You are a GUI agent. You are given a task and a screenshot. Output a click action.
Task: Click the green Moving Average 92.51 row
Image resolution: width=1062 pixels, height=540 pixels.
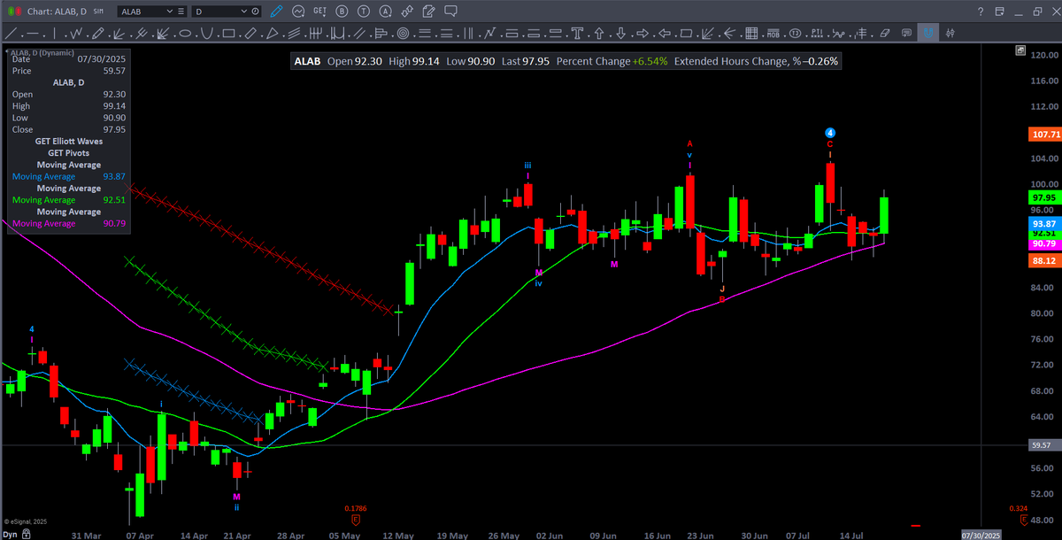(x=69, y=200)
